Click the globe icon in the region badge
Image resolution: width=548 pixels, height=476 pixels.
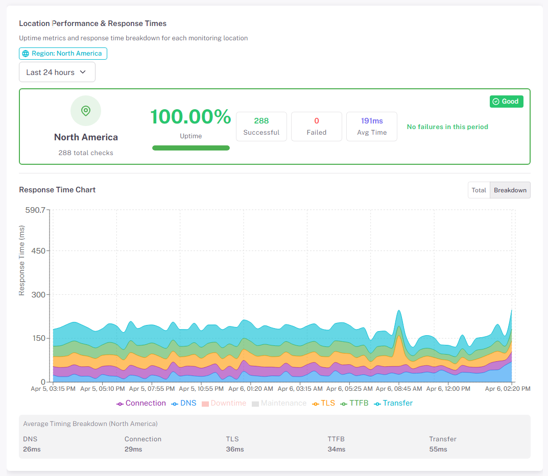[26, 54]
